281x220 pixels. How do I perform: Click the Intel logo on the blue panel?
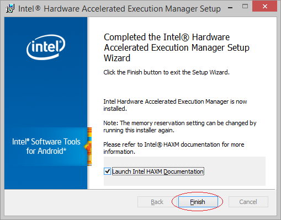(46, 47)
